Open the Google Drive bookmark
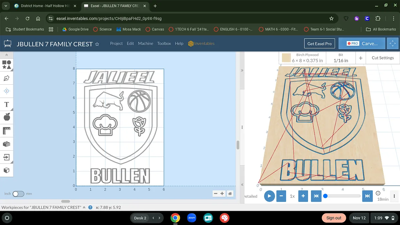 point(75,29)
